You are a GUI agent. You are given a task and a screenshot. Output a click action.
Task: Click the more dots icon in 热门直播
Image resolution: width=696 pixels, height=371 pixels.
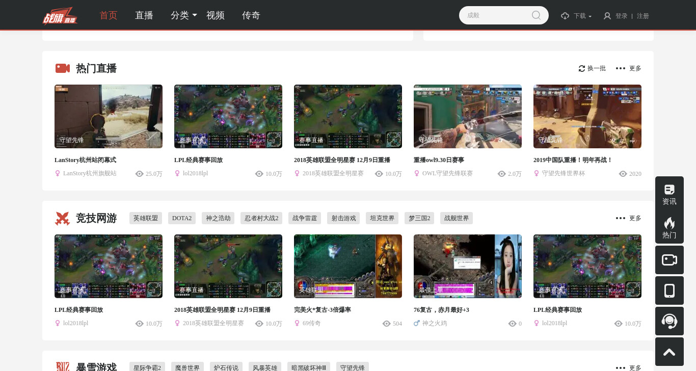pyautogui.click(x=620, y=68)
